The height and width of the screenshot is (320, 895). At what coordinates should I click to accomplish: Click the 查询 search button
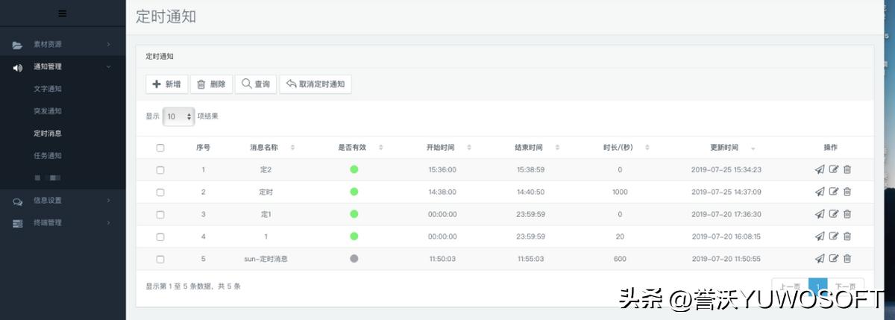[x=256, y=84]
